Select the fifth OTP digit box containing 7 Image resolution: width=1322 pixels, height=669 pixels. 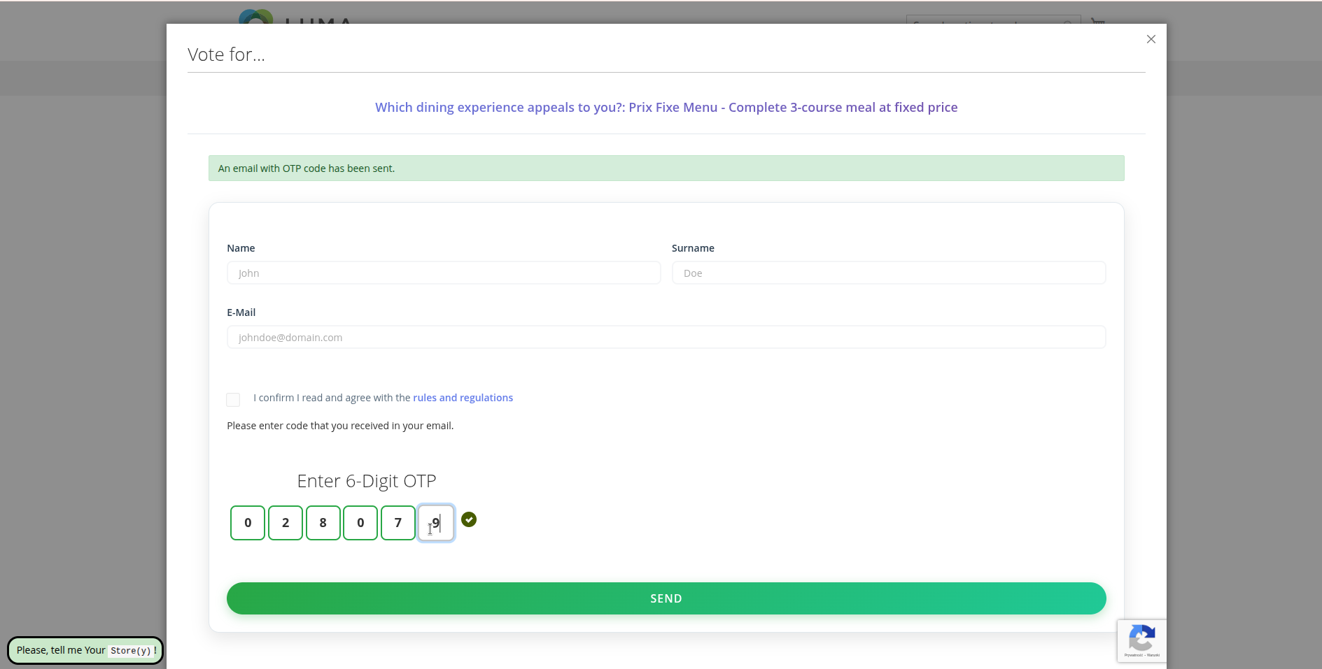(x=398, y=523)
